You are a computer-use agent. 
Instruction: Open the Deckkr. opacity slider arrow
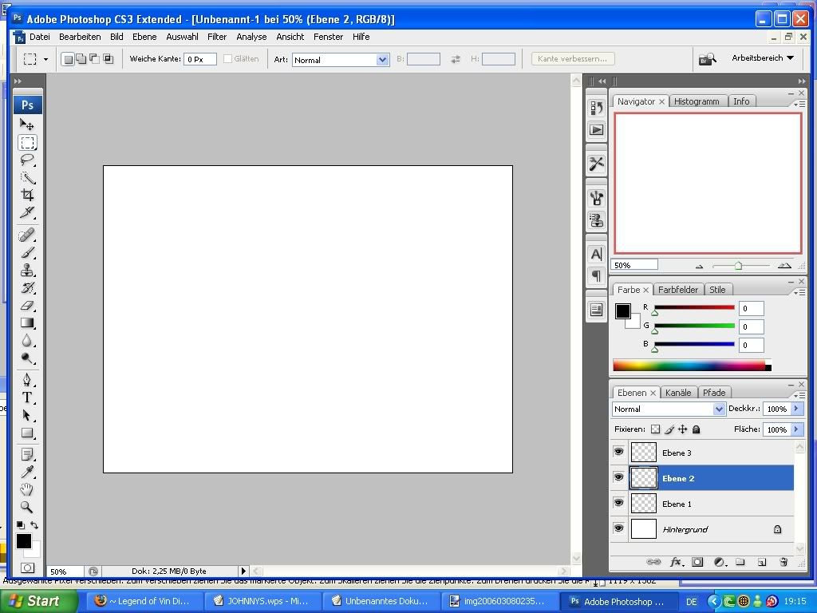tap(797, 409)
